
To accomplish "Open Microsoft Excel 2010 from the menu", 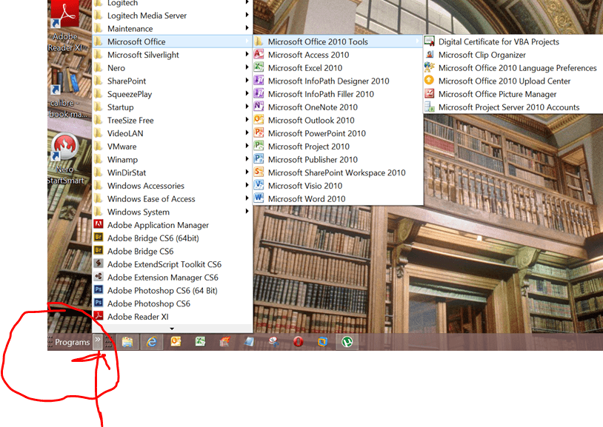I will pos(304,68).
